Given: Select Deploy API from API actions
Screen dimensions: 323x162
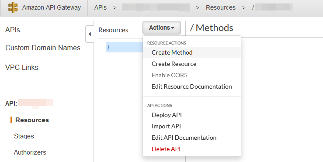Looking at the screenshot, I should point(191,115).
